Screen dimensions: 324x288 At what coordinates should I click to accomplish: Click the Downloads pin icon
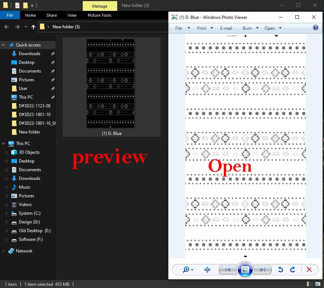[53, 54]
